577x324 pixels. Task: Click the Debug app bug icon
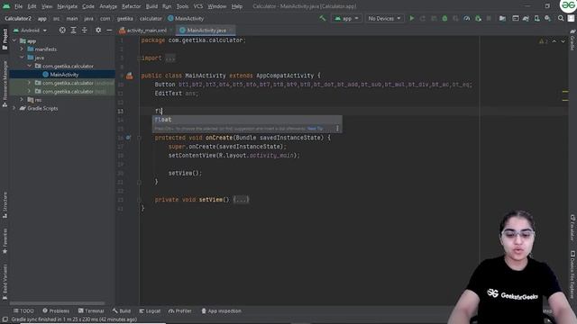[444, 18]
